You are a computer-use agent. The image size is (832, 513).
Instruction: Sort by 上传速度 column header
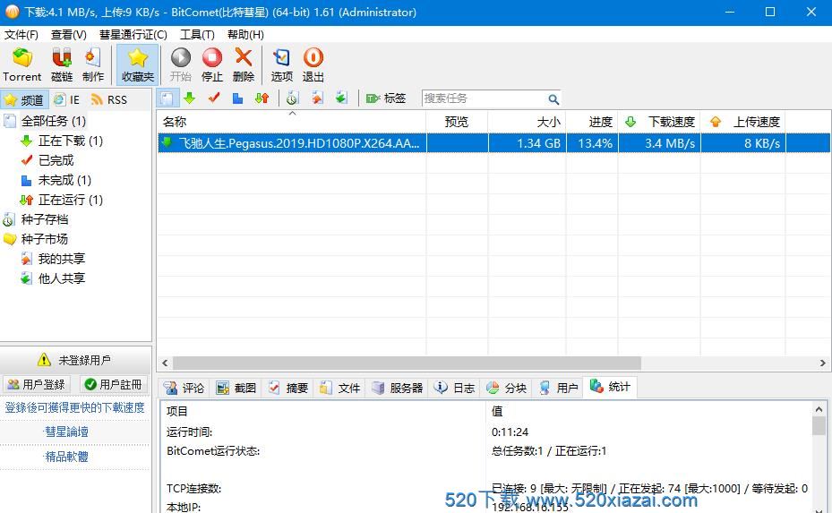(x=742, y=122)
